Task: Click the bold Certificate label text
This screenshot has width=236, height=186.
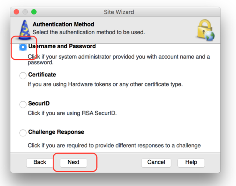Action: coord(42,75)
